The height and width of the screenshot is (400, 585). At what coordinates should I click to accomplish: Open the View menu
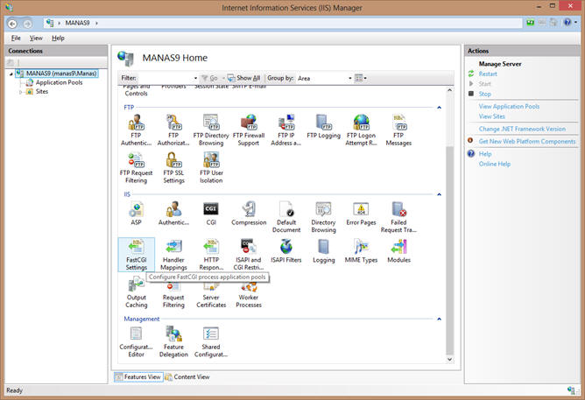tap(36, 38)
